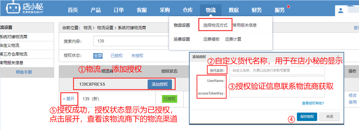Click 物流设置 in the breadcrumb path
Image resolution: width=359 pixels, height=130 pixels.
tap(105, 28)
